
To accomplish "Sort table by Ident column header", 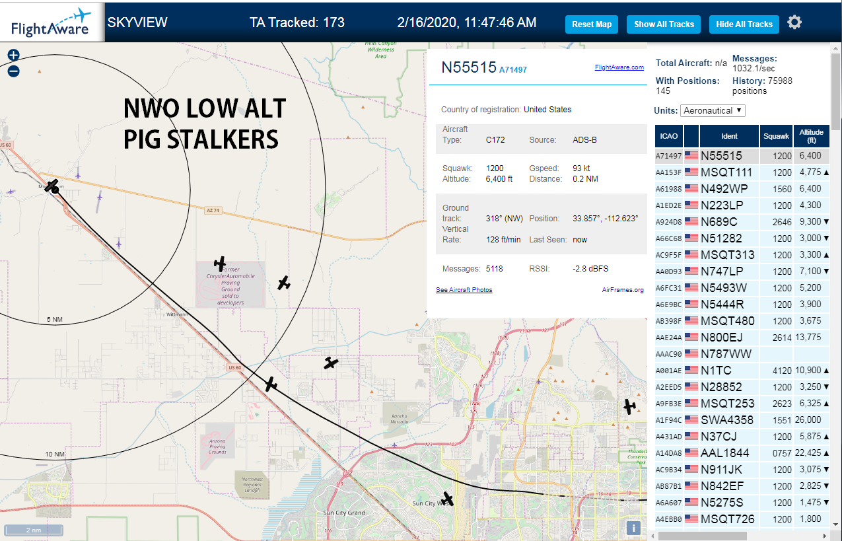I will point(729,136).
